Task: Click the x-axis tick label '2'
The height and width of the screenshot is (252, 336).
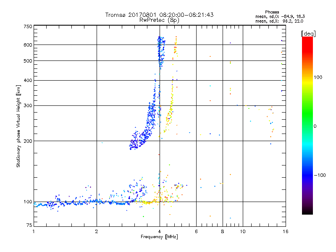Action: [97, 231]
